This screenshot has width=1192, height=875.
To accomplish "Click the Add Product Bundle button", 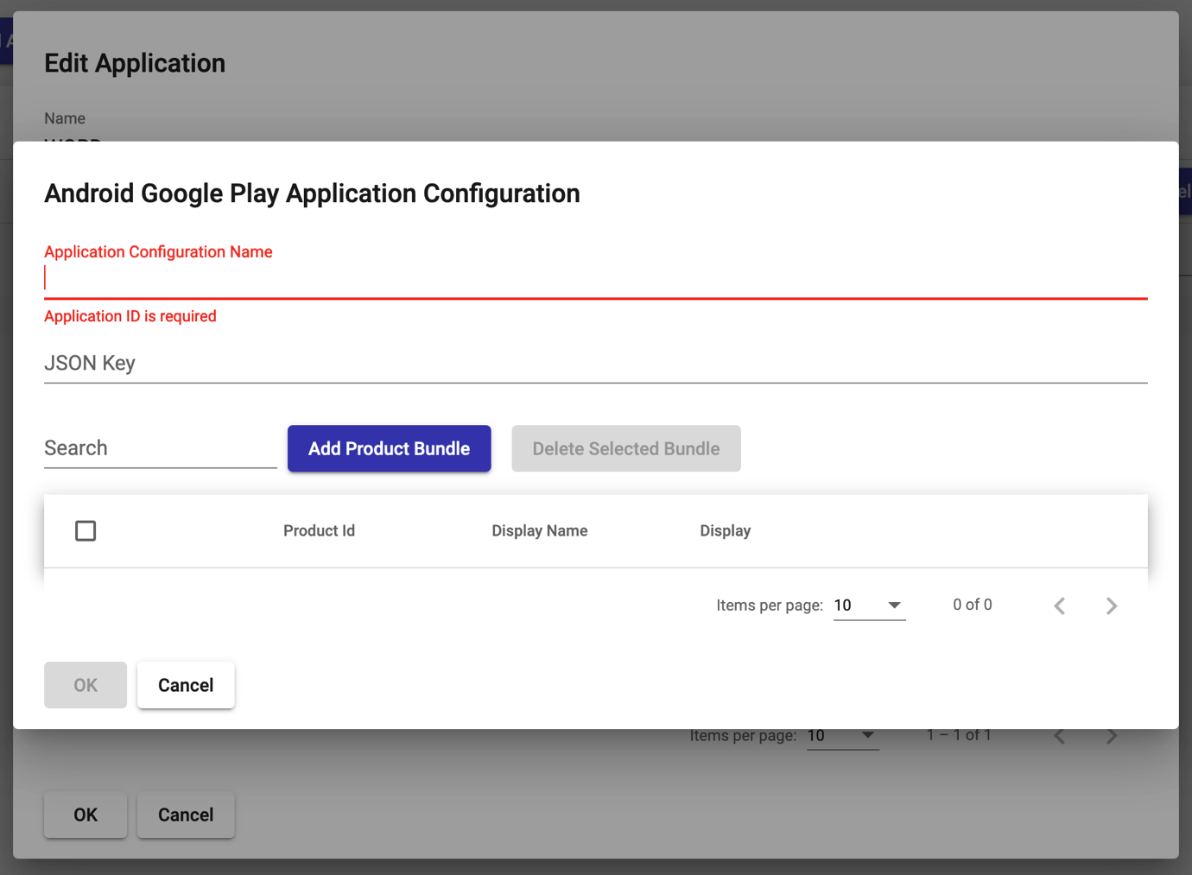I will 389,448.
